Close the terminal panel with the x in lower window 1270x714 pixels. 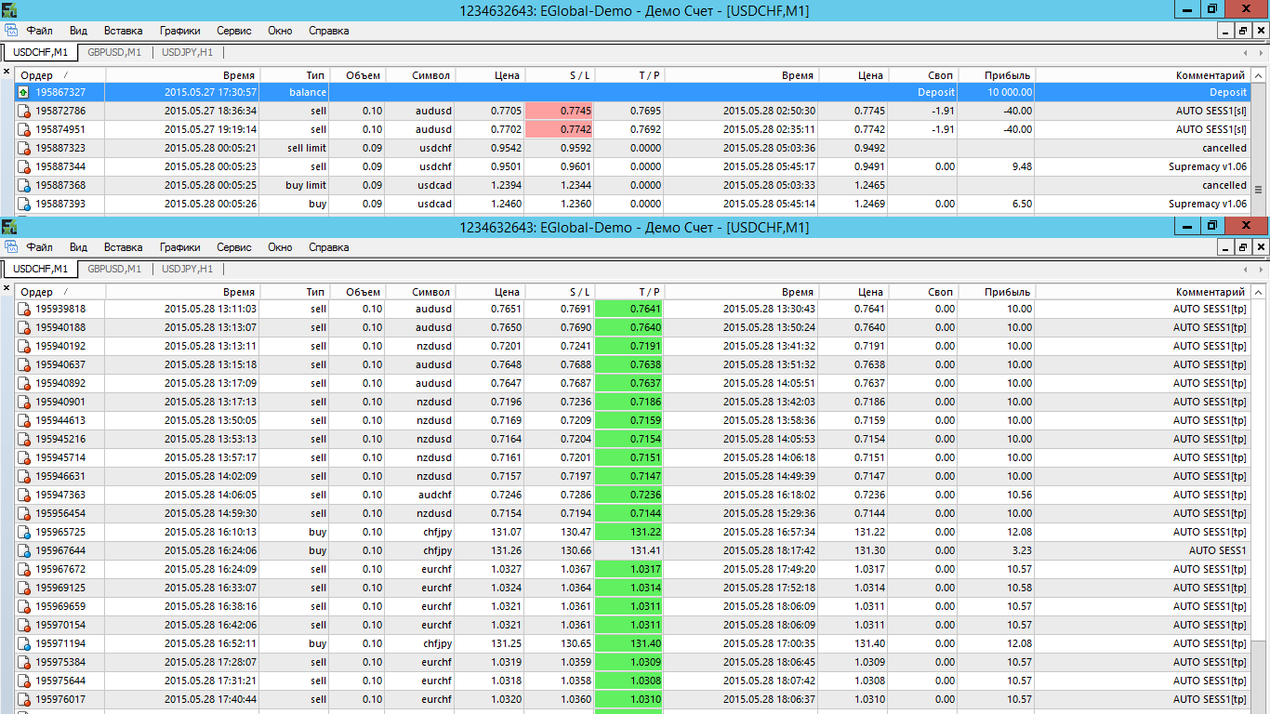(7, 288)
